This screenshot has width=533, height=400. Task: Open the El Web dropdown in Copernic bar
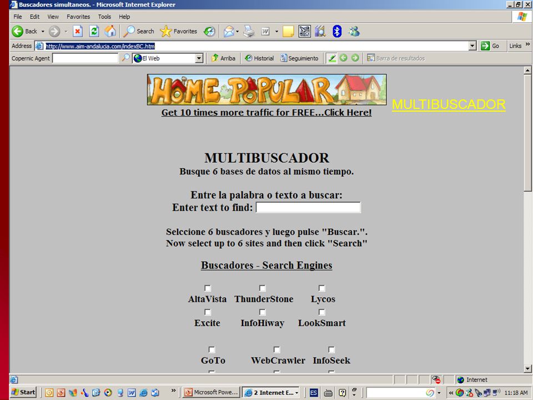[199, 58]
